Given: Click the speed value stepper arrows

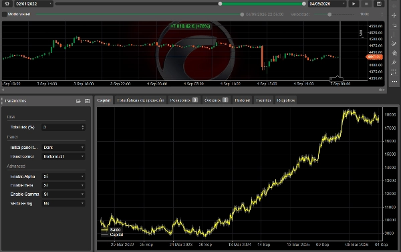Looking at the screenshot, I should click(x=382, y=14).
